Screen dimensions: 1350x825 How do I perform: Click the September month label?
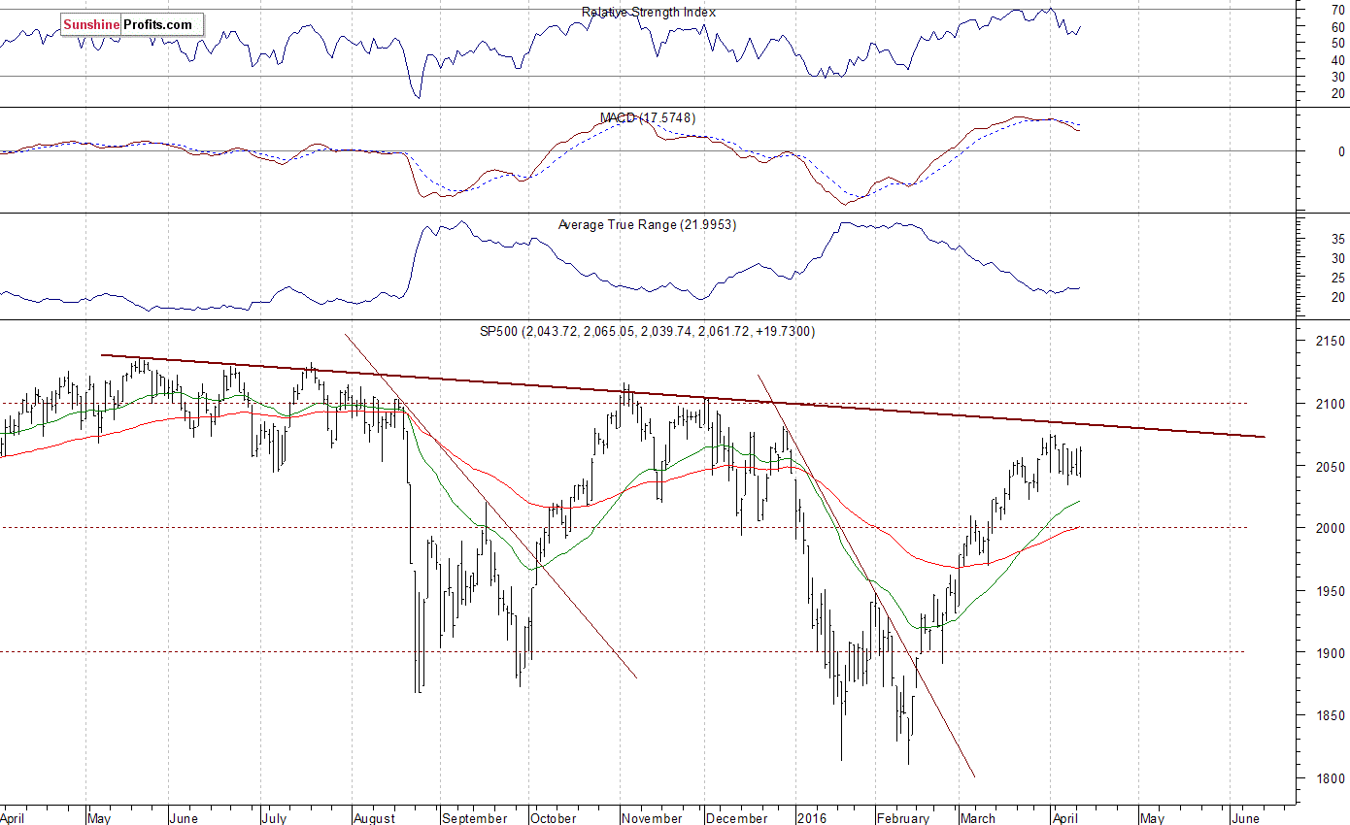click(x=474, y=817)
